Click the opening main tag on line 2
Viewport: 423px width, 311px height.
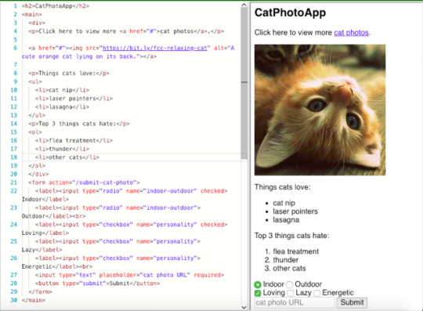click(32, 14)
